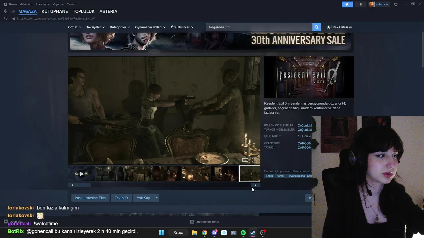Open the Görünüm menu

[26, 4]
